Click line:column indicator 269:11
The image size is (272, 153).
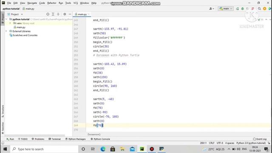(x=203, y=143)
